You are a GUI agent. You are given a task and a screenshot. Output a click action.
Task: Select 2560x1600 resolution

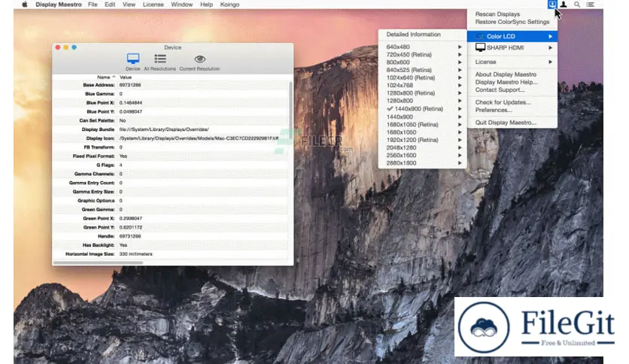[401, 155]
